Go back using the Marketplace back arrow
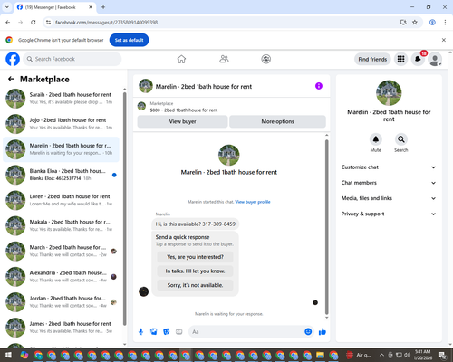The width and height of the screenshot is (453, 362). tap(11, 79)
